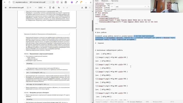Viewport: 183px width, 103px height.
Task: Zoom out the PDF
Action: click(36, 8)
